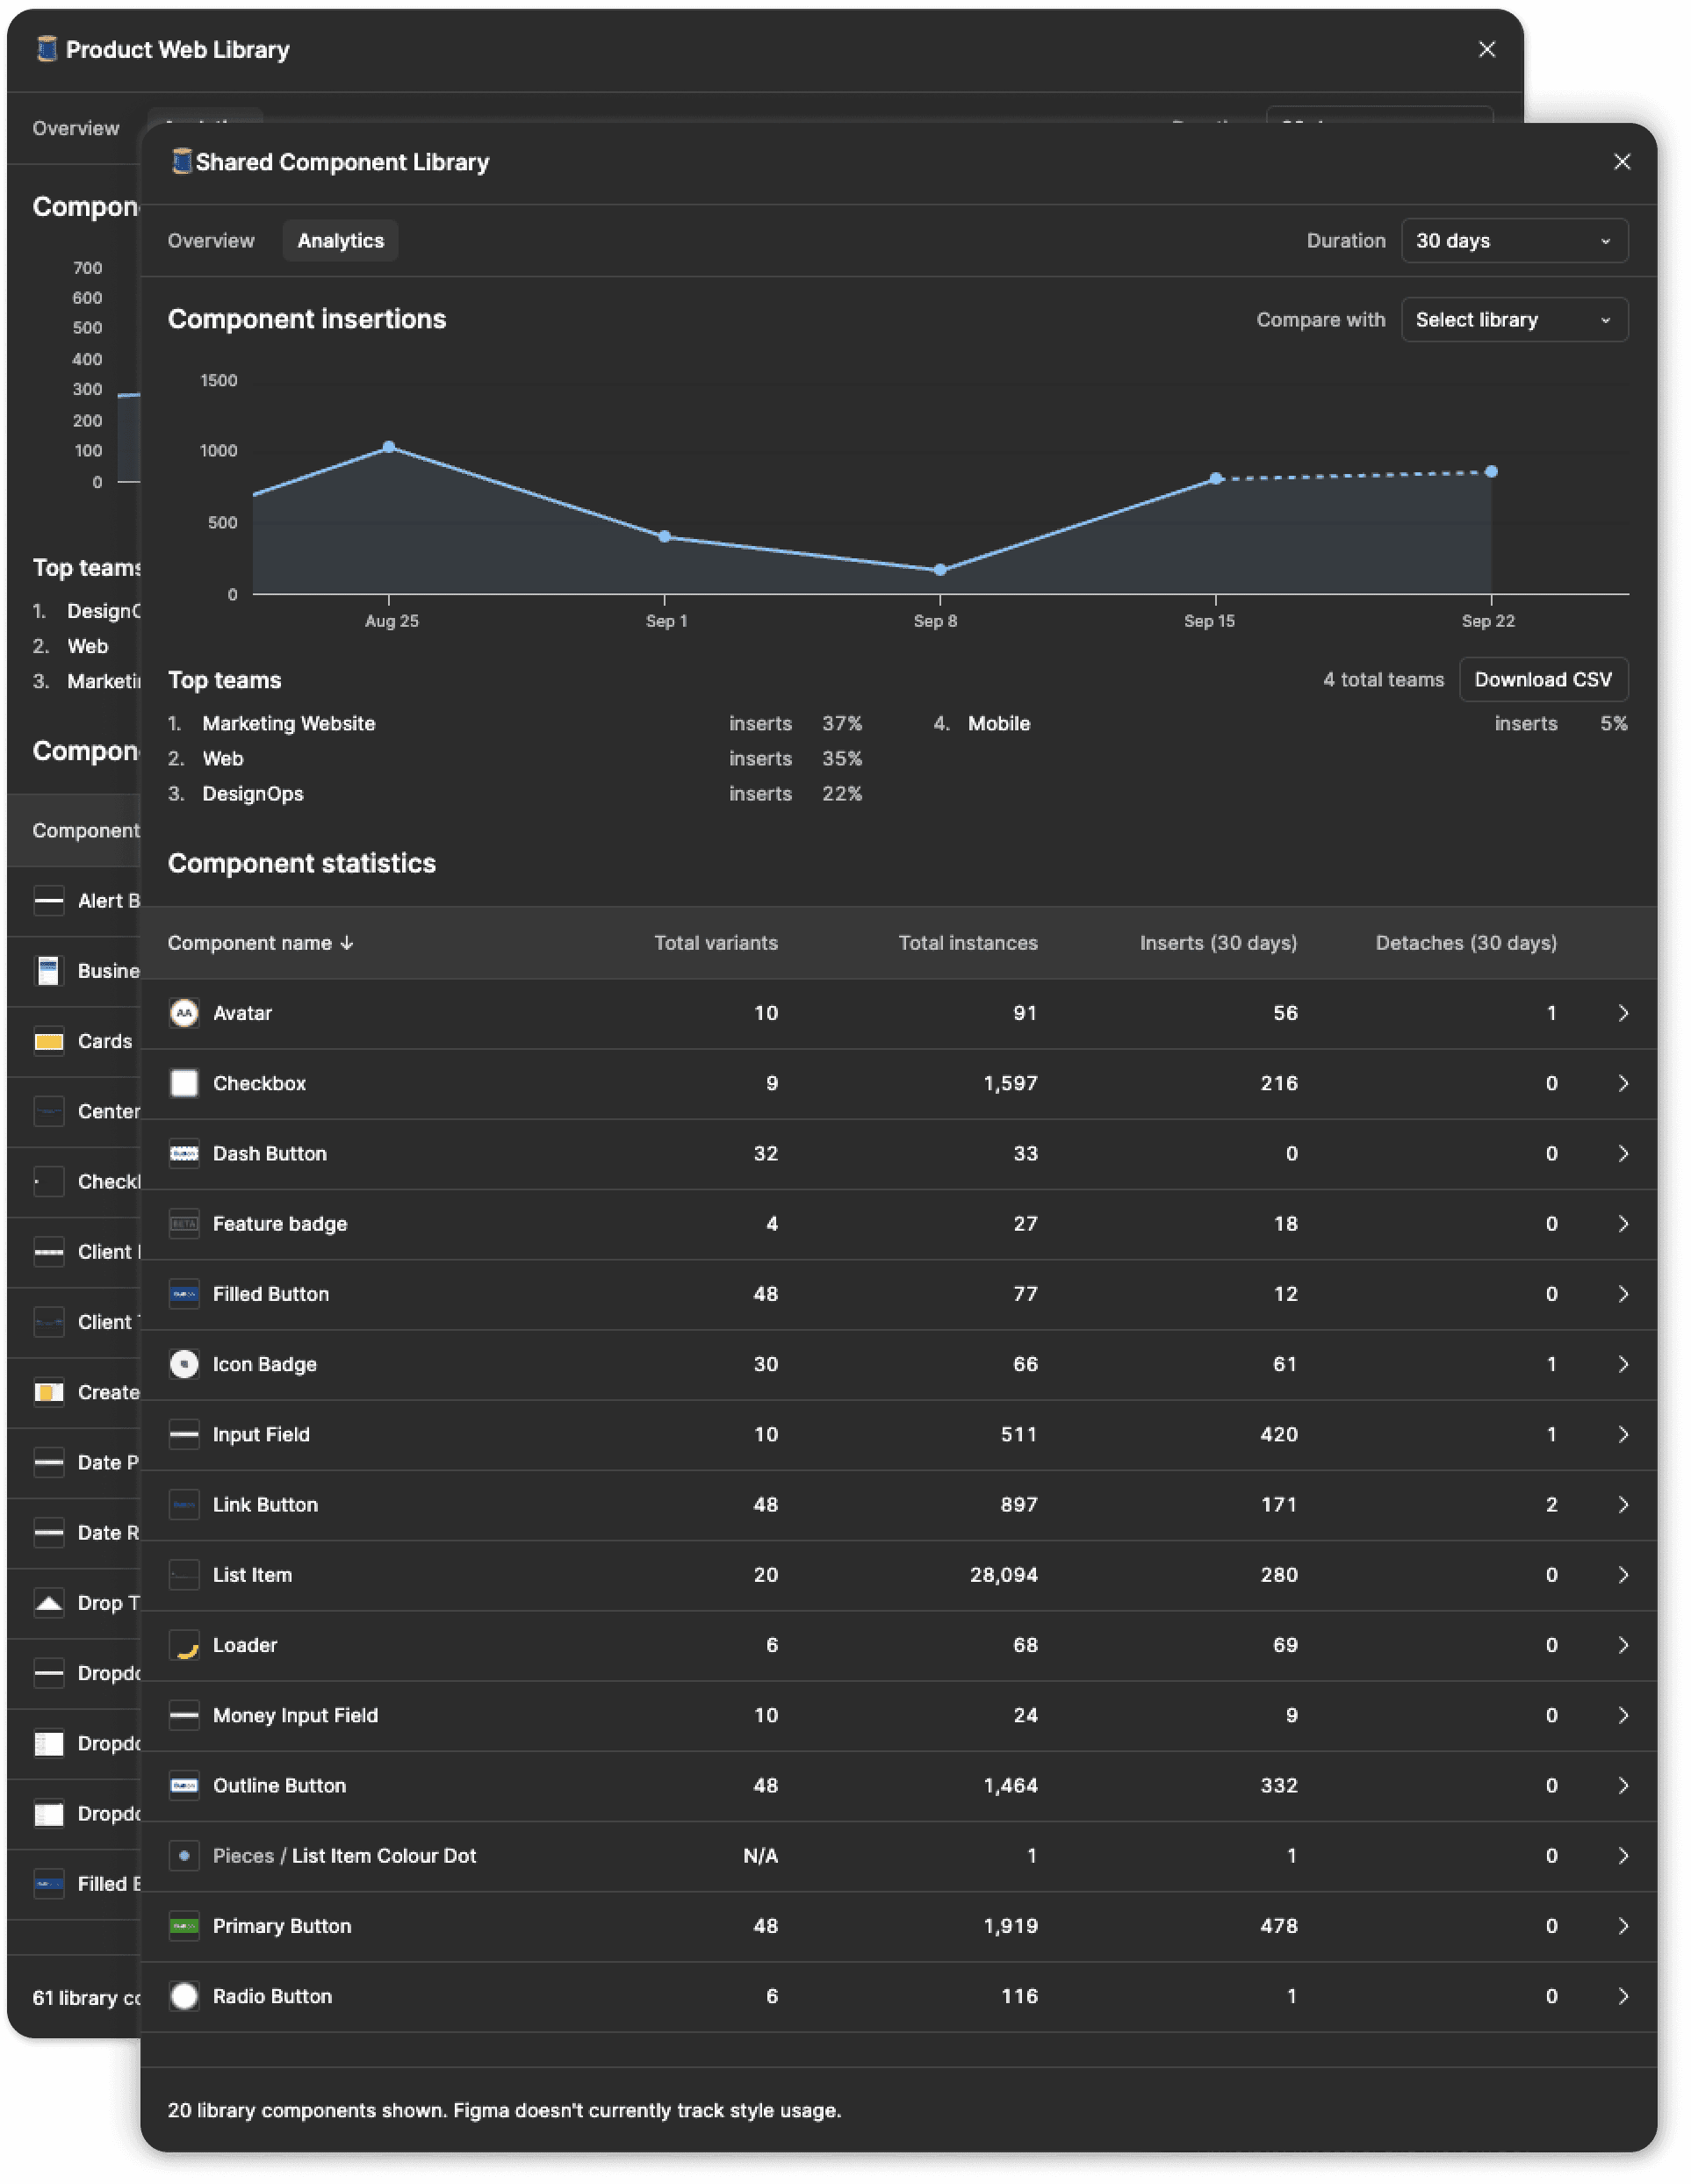Close the Shared Component Library dialog
The height and width of the screenshot is (2184, 1691).
(1621, 162)
